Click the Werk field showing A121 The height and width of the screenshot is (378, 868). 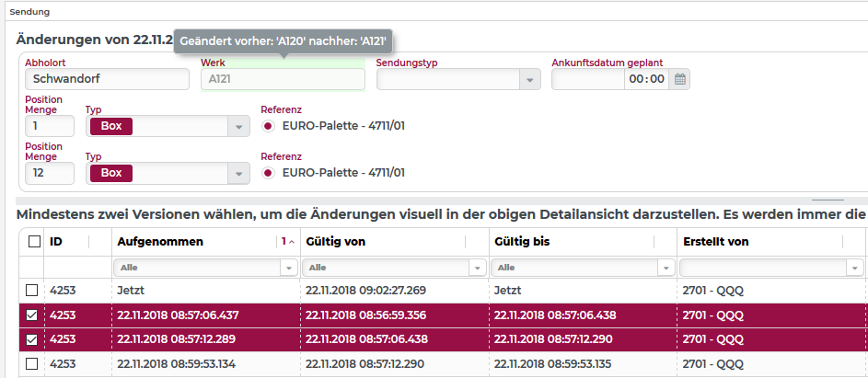(x=283, y=79)
